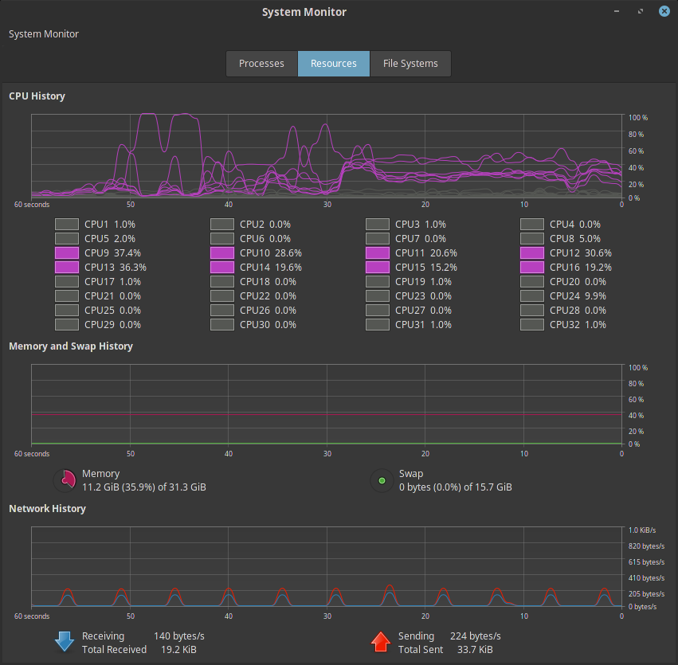This screenshot has height=665, width=678.
Task: Click the Swap usage circle icon
Action: (x=380, y=480)
